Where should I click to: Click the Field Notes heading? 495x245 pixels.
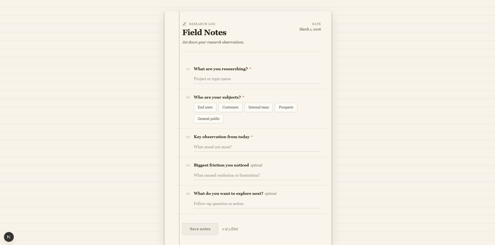pos(204,32)
